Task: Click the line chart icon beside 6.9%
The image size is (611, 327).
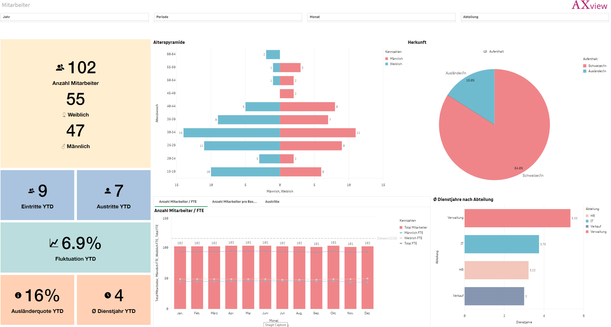Action: click(54, 243)
